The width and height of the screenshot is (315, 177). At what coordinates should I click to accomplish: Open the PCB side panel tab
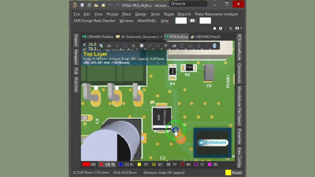tap(76, 71)
